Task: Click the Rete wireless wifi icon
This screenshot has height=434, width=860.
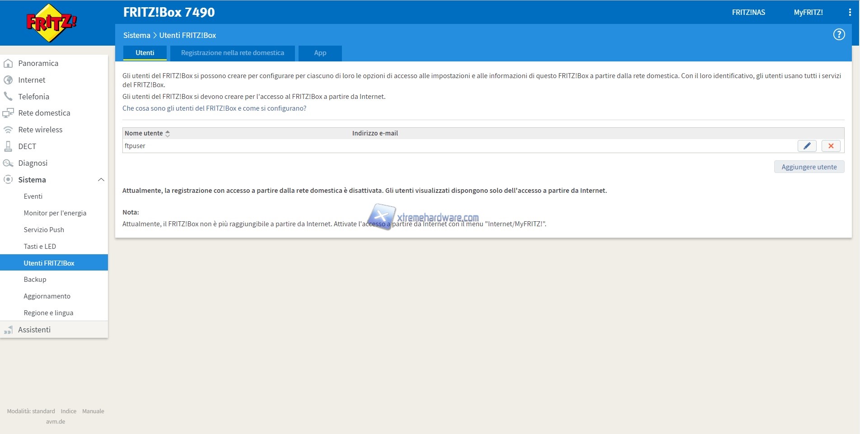Action: point(8,130)
